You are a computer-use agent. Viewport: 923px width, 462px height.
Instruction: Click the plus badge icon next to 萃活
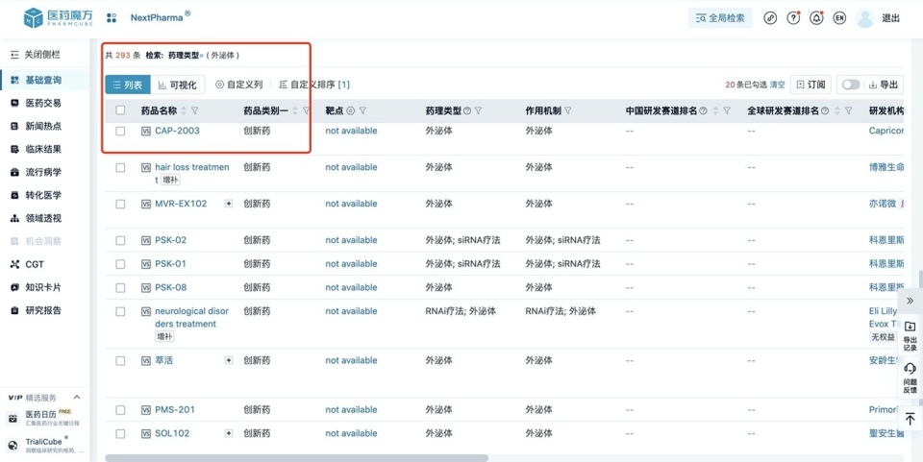229,360
